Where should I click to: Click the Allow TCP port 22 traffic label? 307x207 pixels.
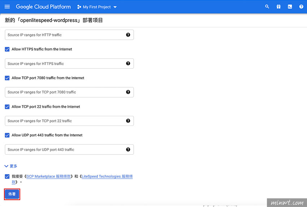tap(46, 107)
